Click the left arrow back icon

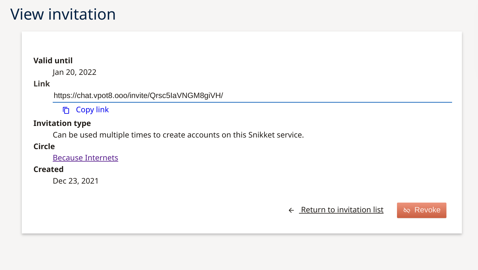point(291,210)
